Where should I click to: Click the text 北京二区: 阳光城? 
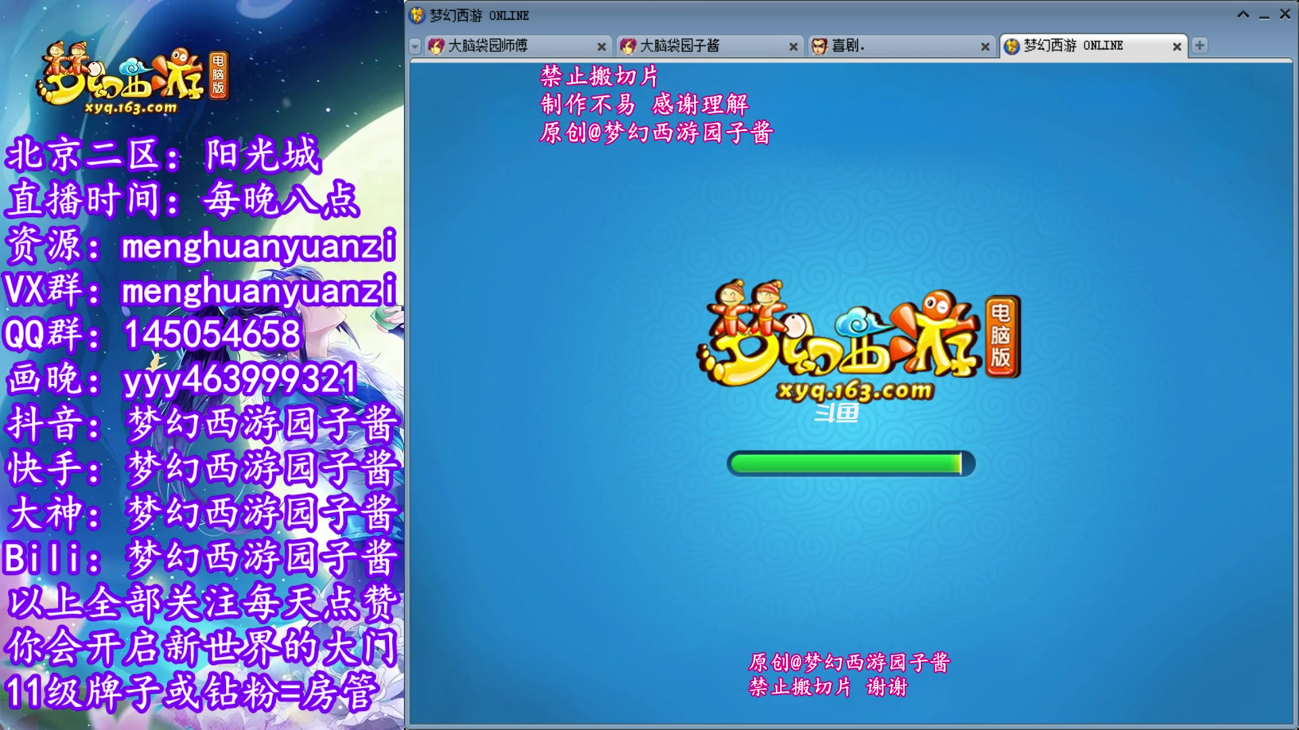162,155
